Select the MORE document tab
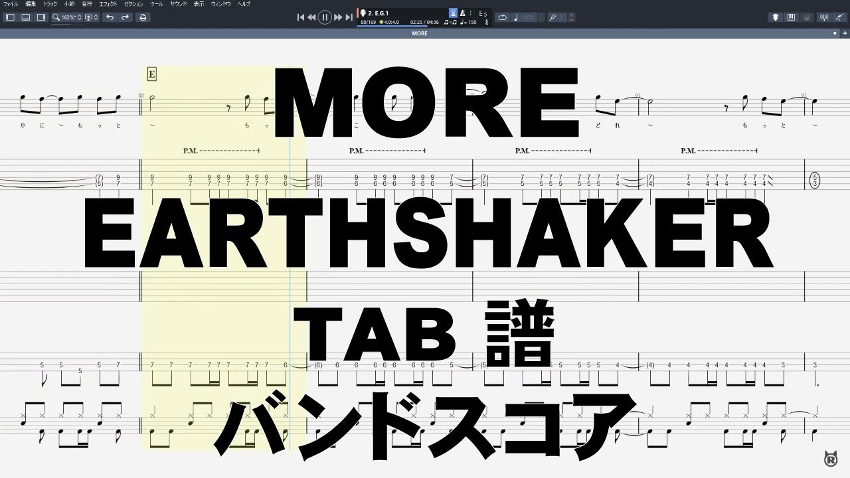This screenshot has width=850, height=478. [420, 33]
